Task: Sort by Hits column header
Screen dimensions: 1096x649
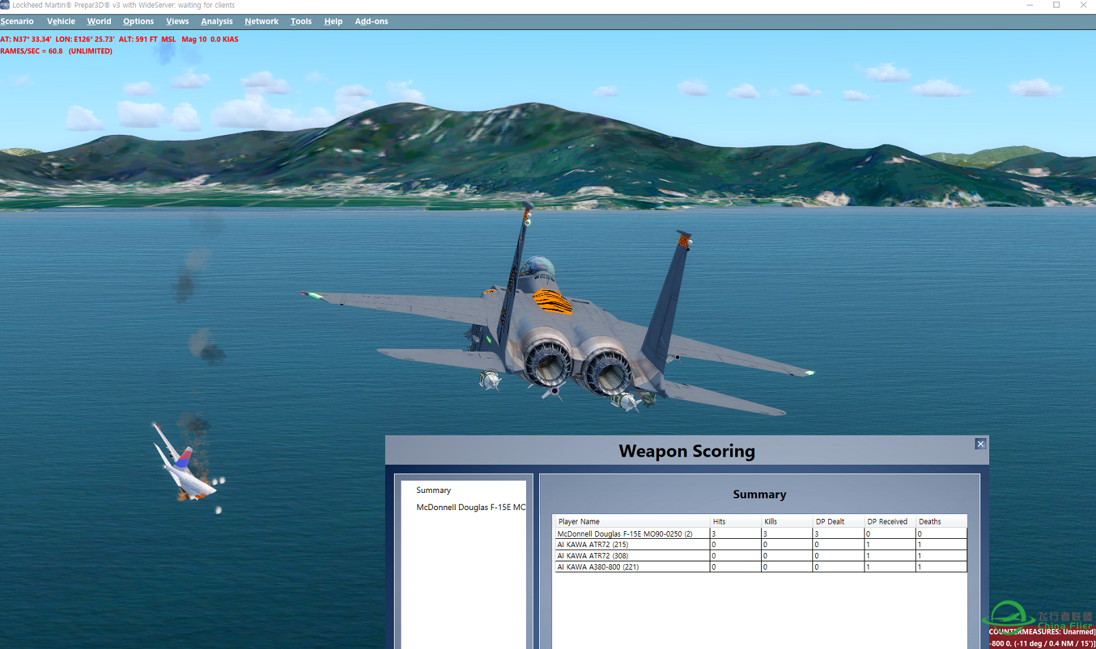Action: pyautogui.click(x=735, y=522)
